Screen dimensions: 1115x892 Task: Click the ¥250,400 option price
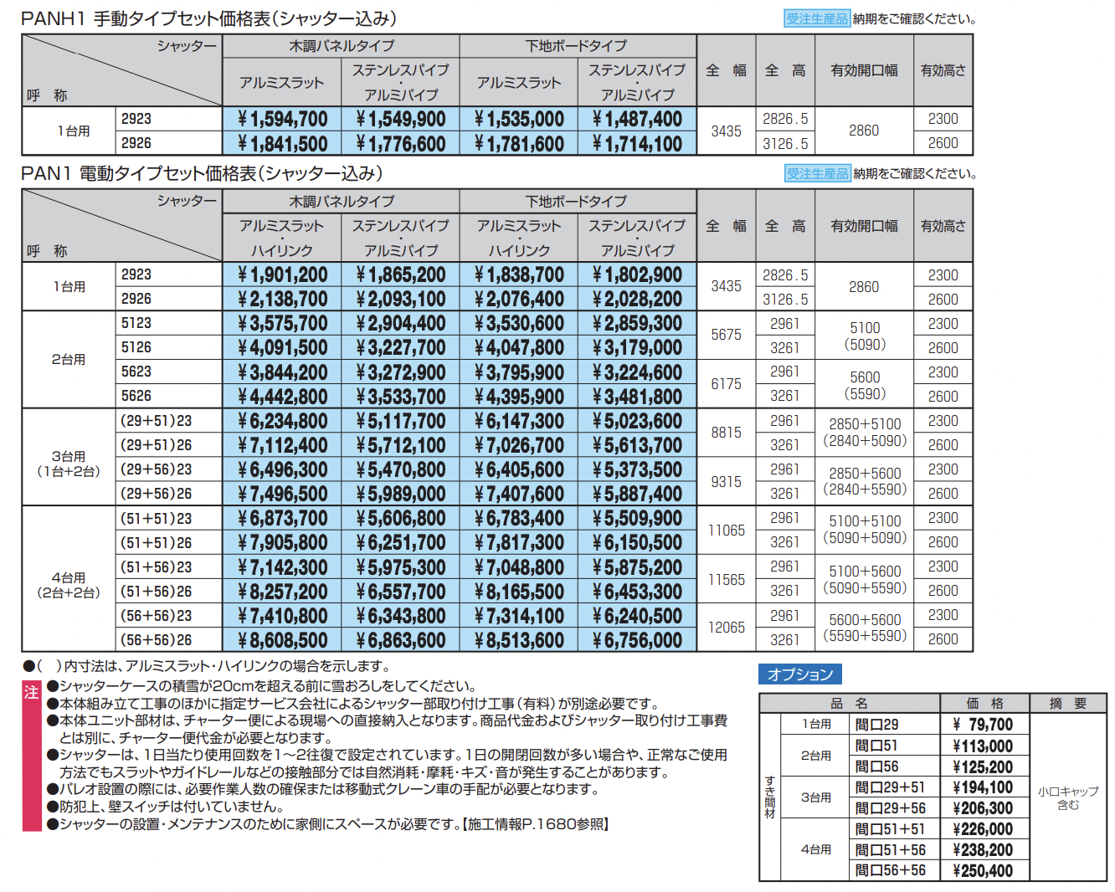[983, 870]
